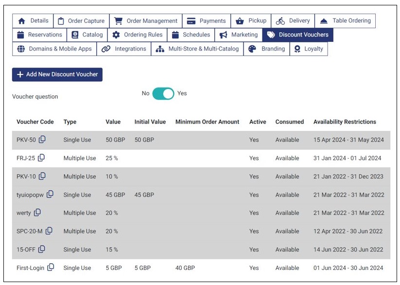Go to the Branding tab
This screenshot has width=400, height=285.
click(266, 49)
